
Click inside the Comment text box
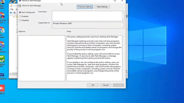point(87,16)
